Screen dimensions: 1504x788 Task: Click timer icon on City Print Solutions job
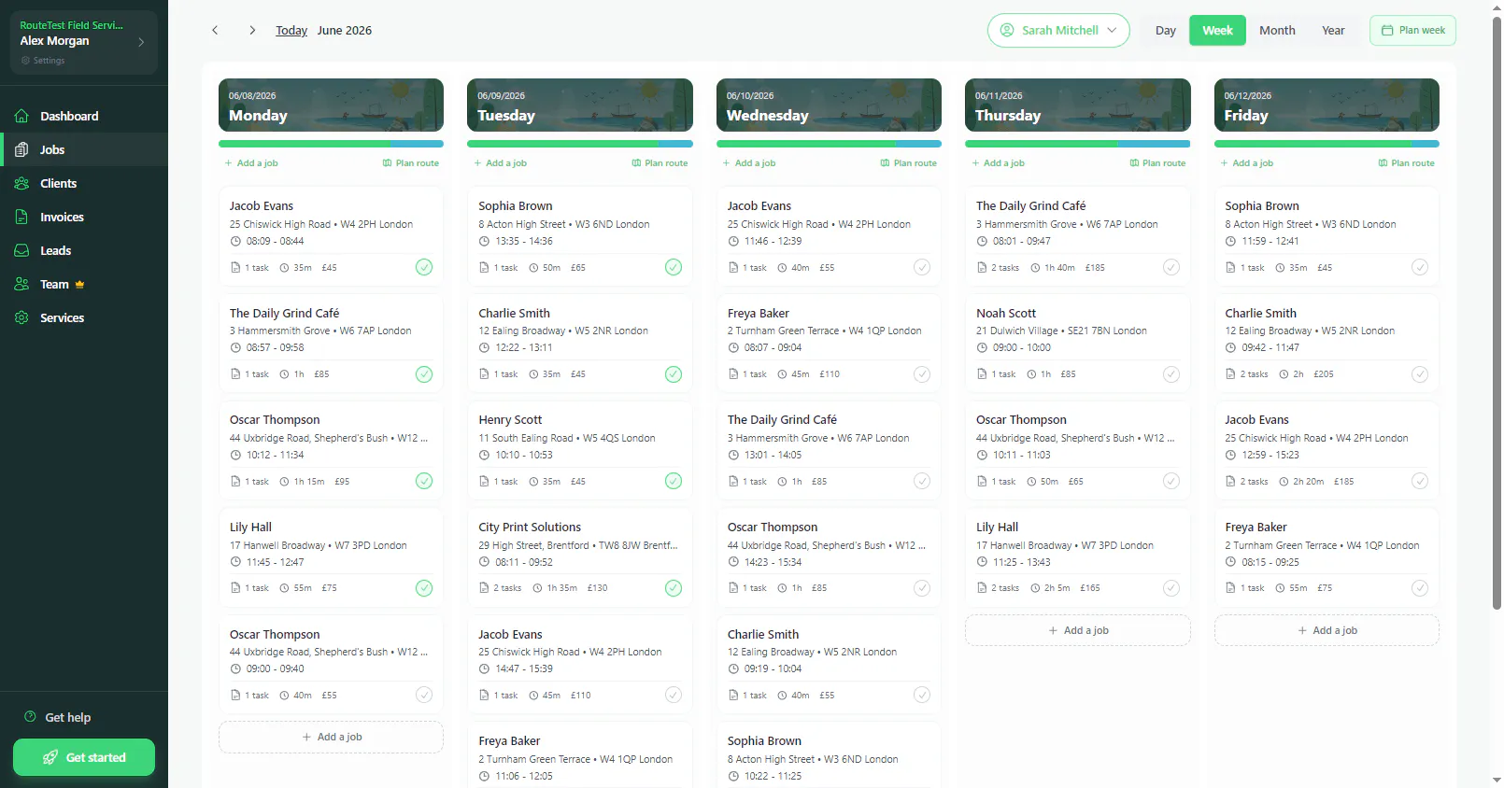point(537,588)
